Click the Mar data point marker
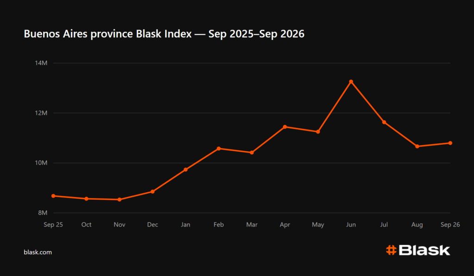 [x=252, y=153]
